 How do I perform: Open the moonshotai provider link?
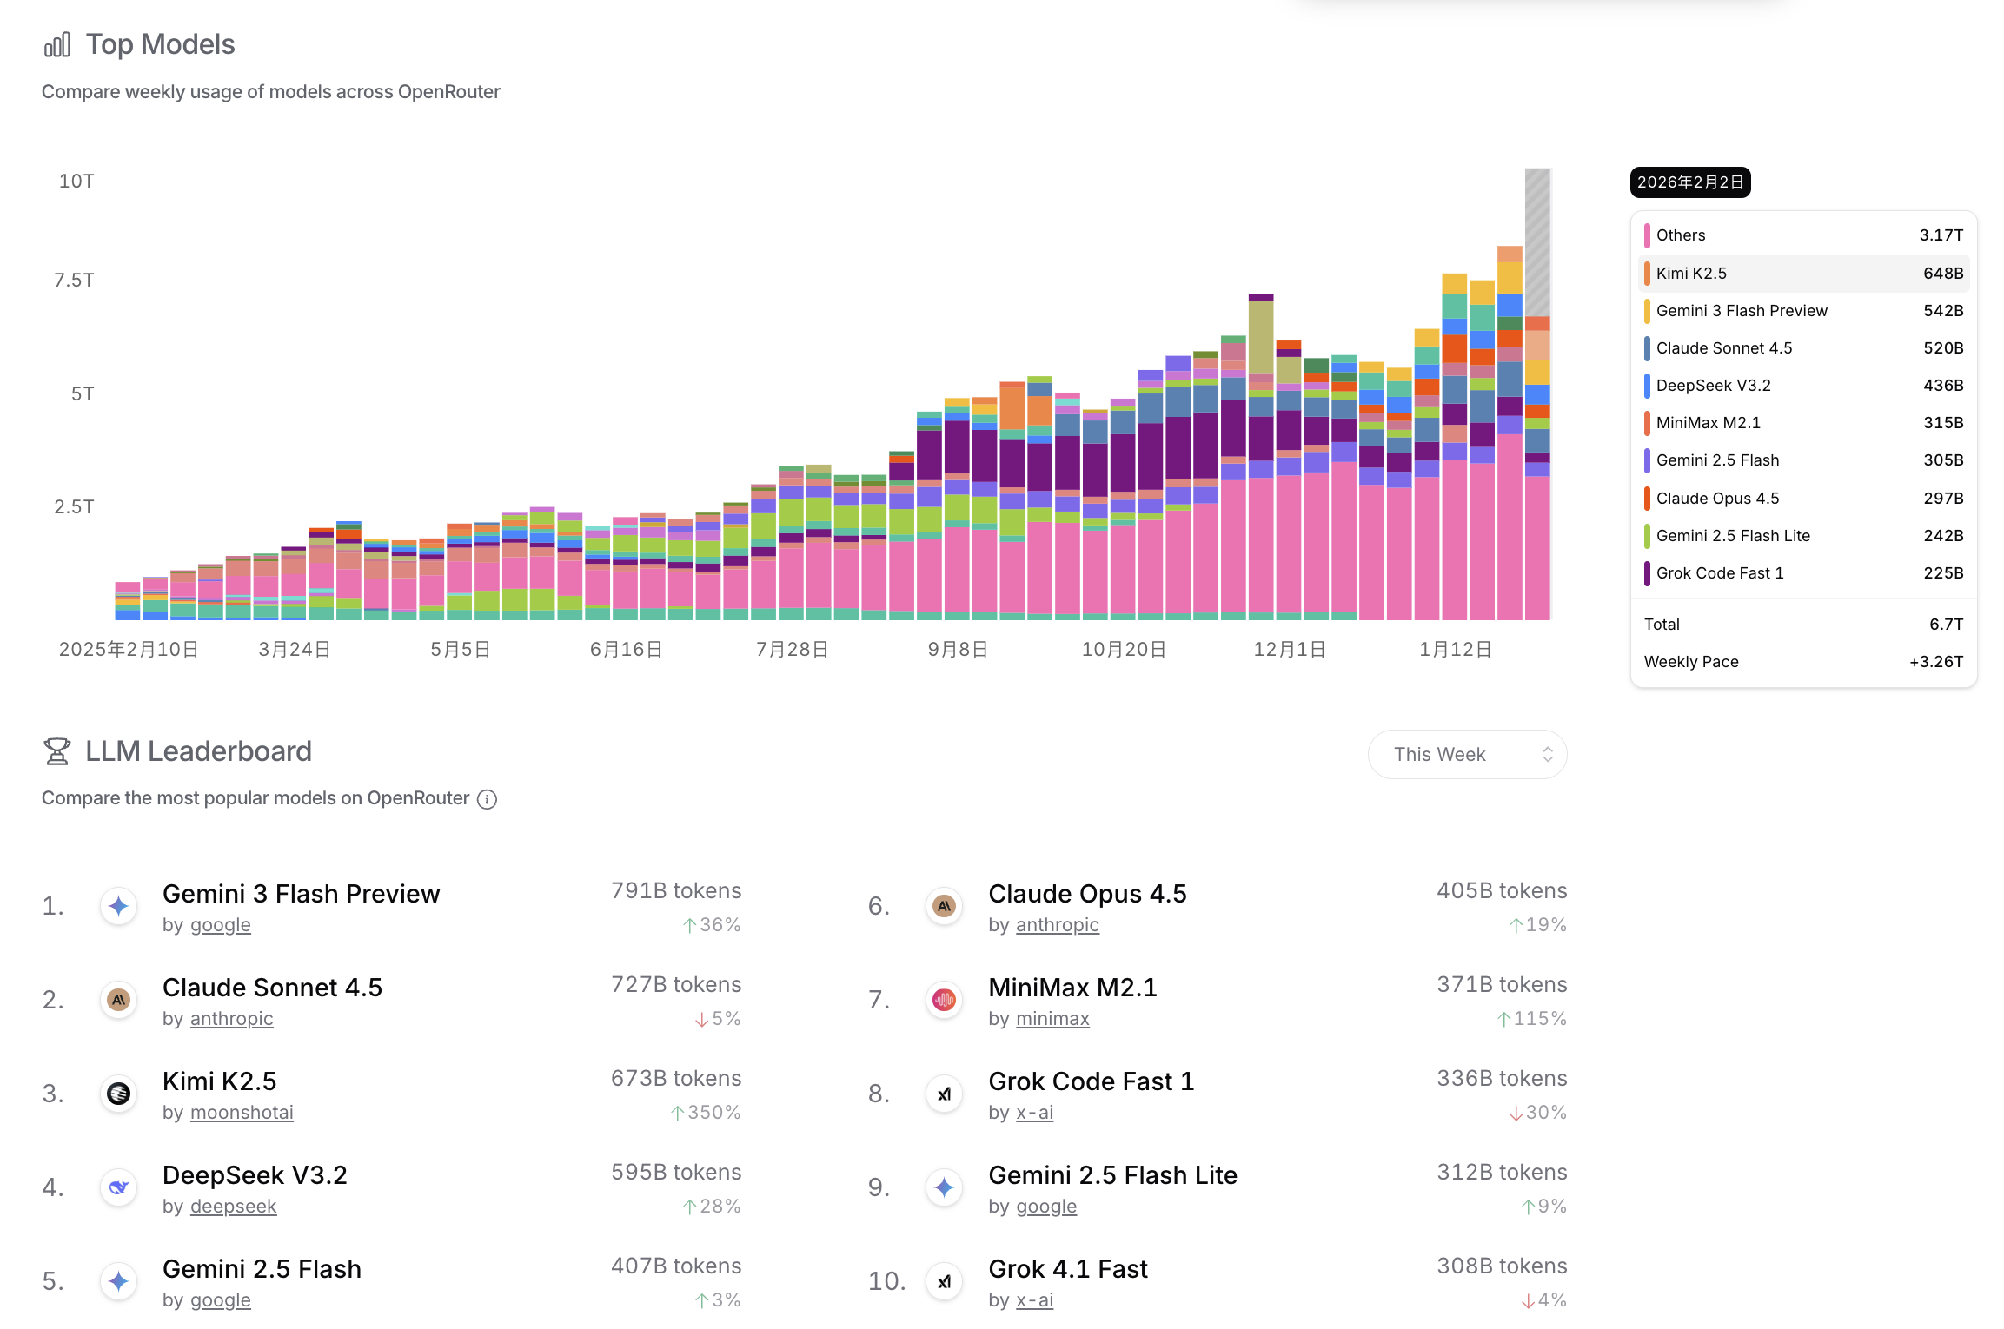[242, 1113]
